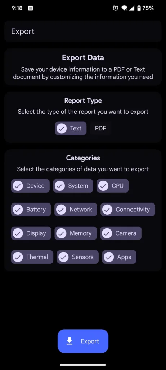Tap the download arrow icon on Export
Image resolution: width=166 pixels, height=370 pixels.
pyautogui.click(x=69, y=341)
